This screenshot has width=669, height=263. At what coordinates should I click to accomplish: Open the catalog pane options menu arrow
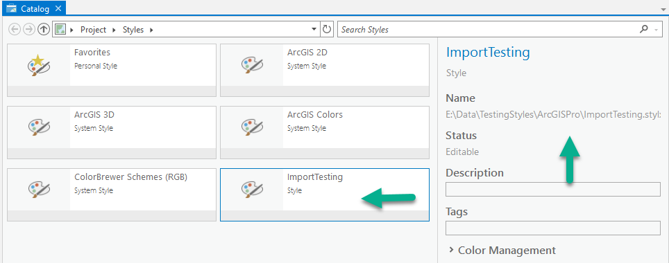click(x=663, y=8)
